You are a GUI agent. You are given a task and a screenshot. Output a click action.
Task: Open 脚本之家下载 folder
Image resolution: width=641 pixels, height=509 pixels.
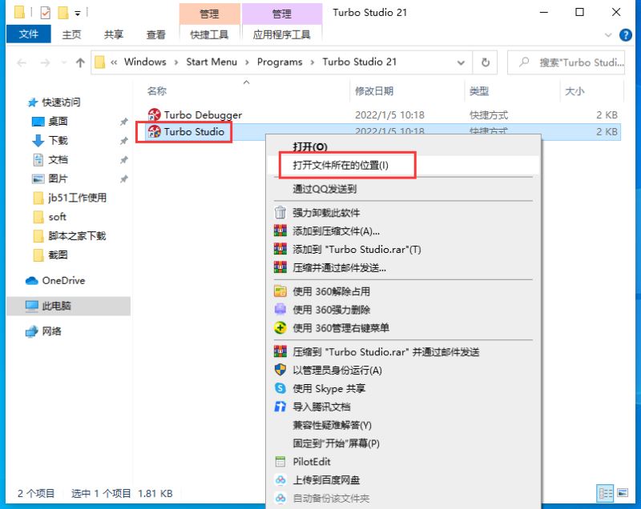(x=69, y=236)
